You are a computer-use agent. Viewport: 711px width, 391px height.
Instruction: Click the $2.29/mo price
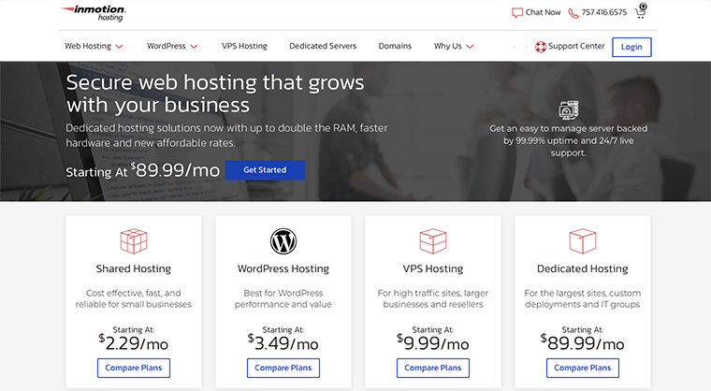133,343
